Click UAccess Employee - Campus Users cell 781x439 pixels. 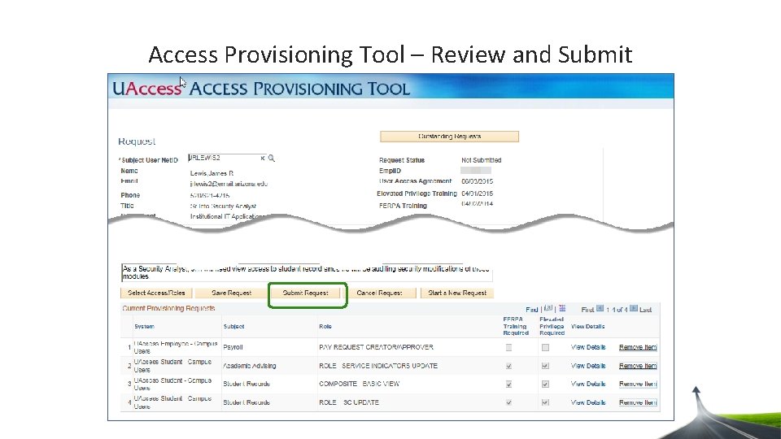[176, 347]
